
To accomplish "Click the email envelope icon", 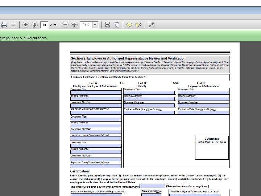I will tap(13, 25).
